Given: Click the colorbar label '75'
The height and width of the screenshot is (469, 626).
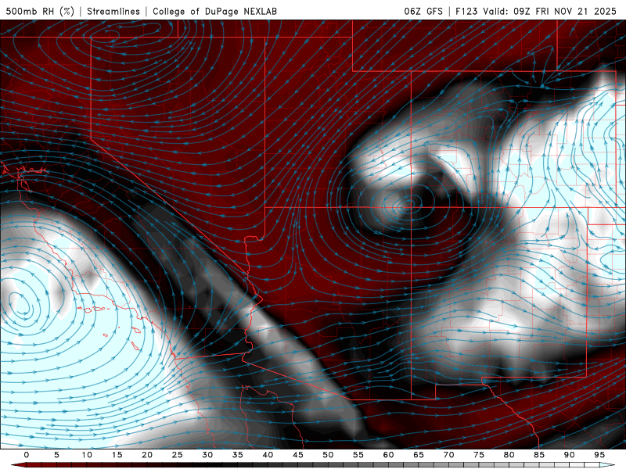Looking at the screenshot, I should point(479,455).
